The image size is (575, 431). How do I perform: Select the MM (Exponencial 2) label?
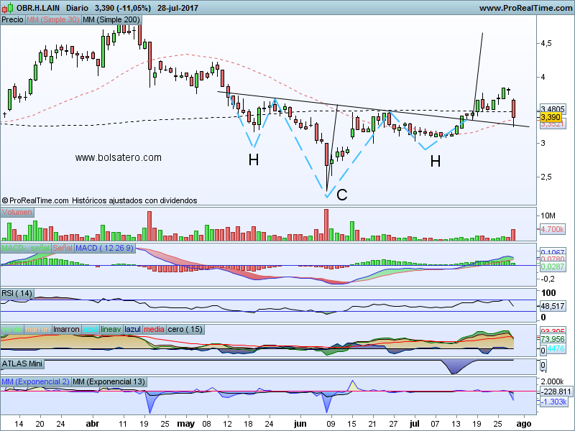pyautogui.click(x=35, y=381)
